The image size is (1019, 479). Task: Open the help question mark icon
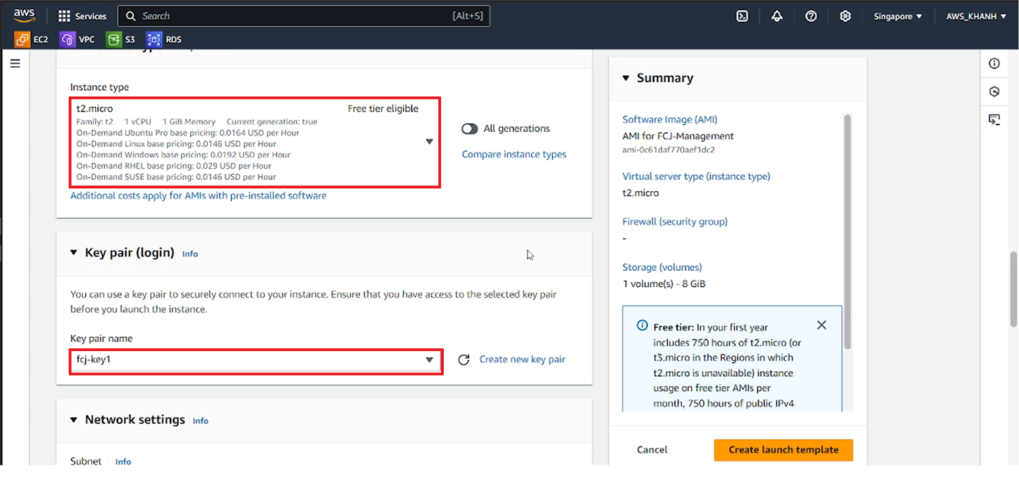[x=811, y=16]
